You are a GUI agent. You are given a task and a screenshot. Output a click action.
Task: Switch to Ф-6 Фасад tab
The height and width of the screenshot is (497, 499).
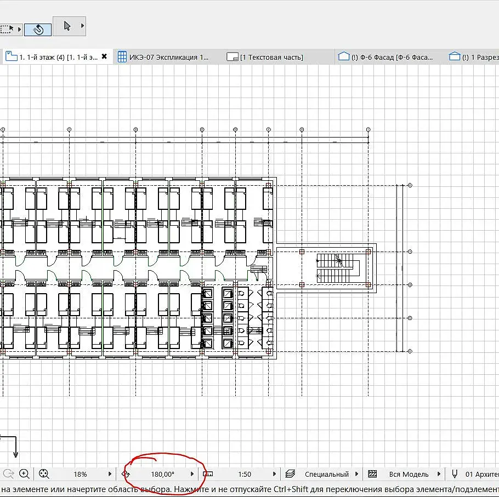pyautogui.click(x=385, y=57)
